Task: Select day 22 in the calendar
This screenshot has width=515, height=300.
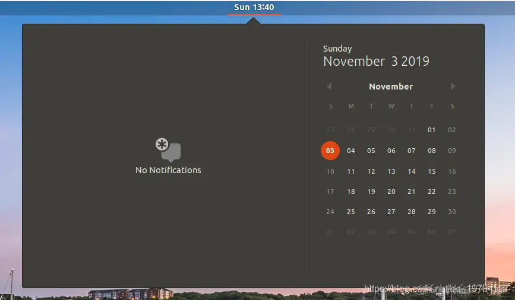Action: [432, 192]
